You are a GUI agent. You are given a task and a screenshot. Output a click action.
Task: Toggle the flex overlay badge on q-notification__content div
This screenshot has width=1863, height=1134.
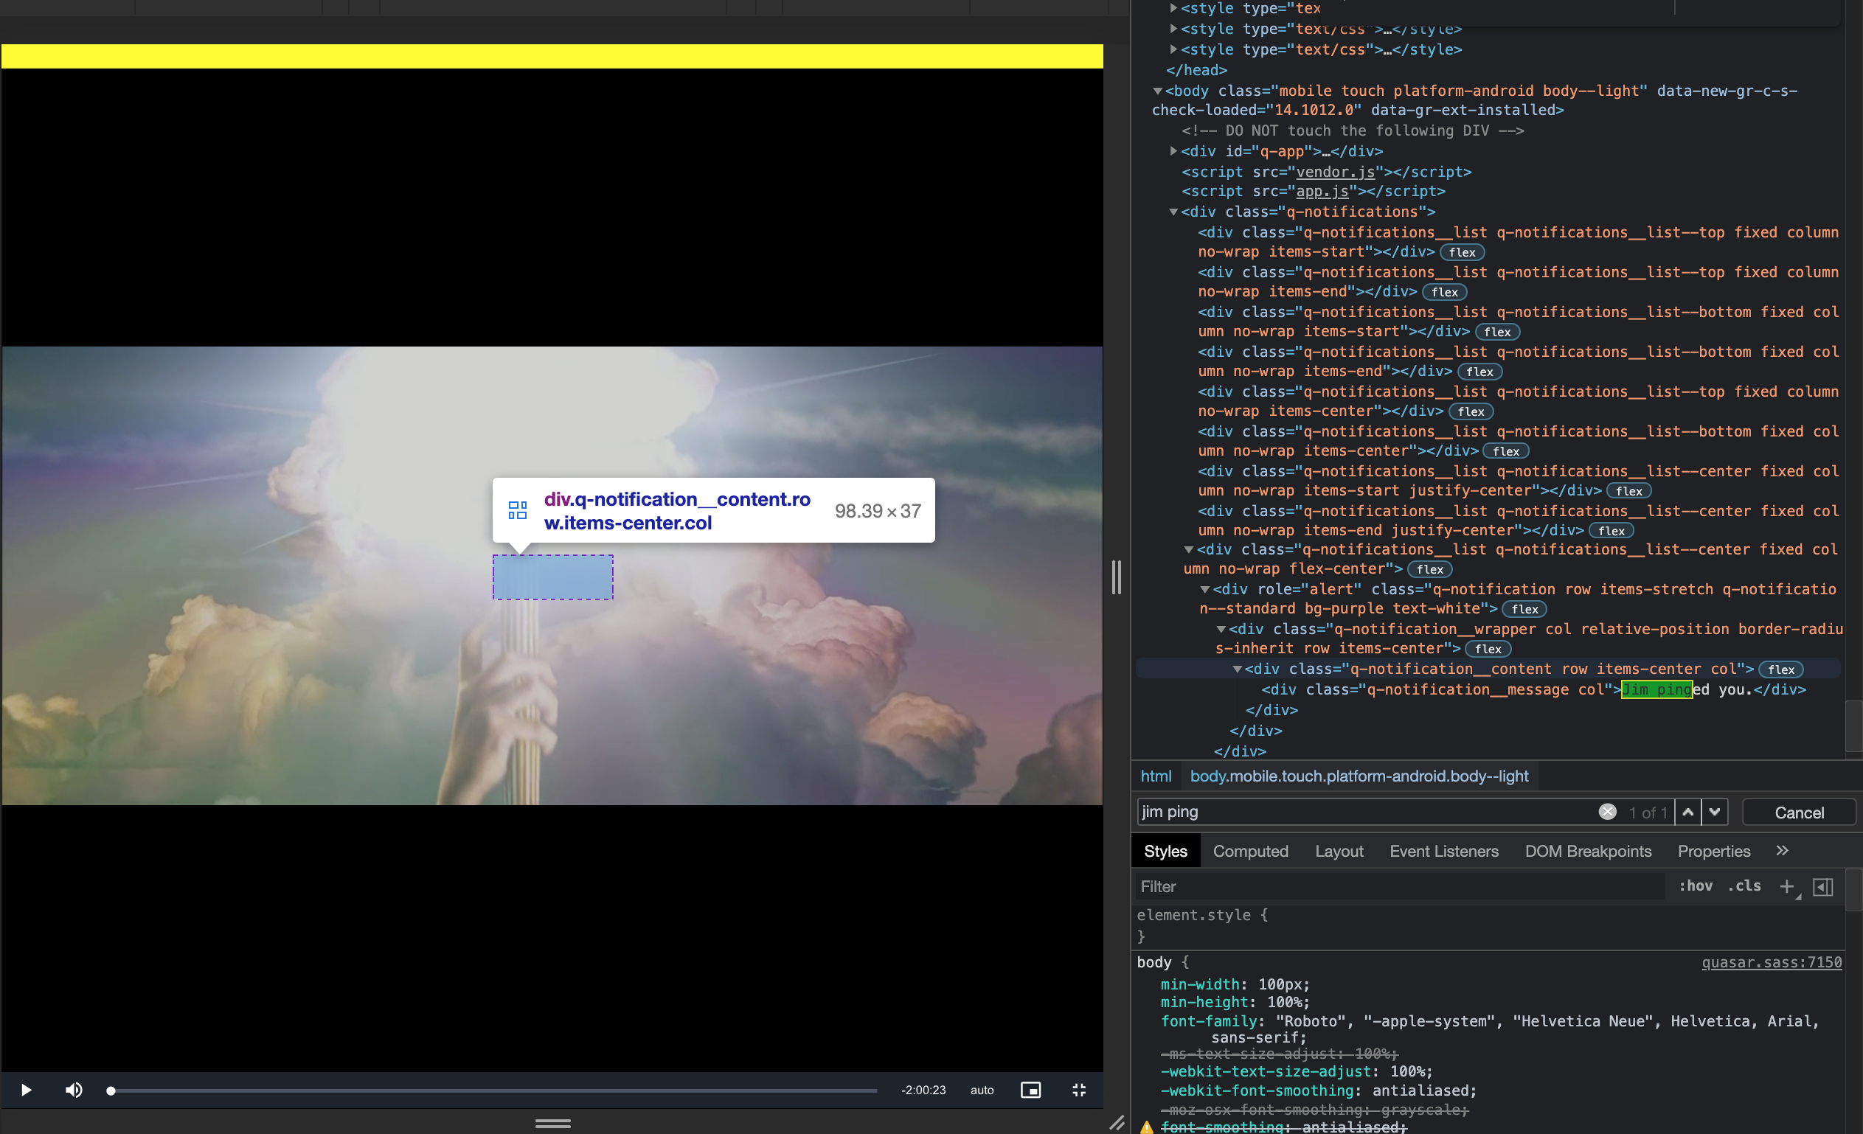pyautogui.click(x=1780, y=668)
